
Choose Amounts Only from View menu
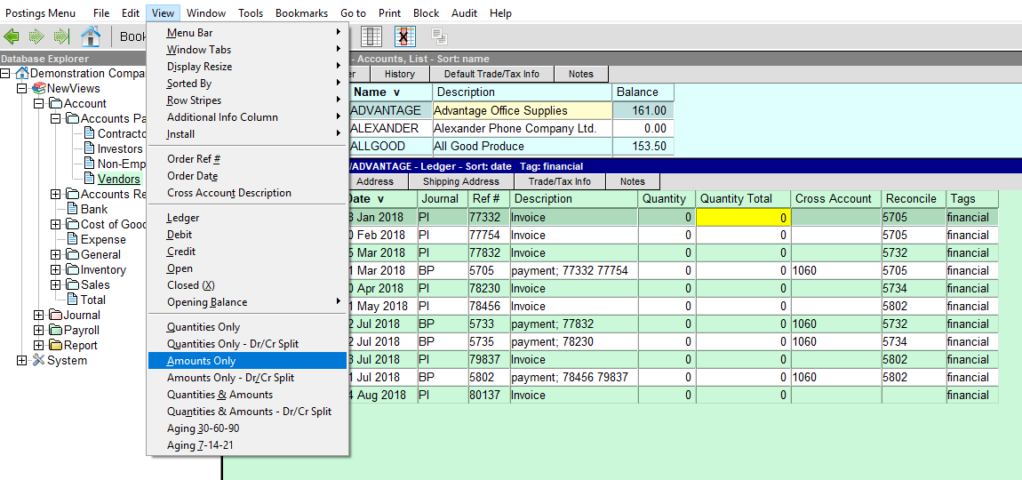coord(202,361)
